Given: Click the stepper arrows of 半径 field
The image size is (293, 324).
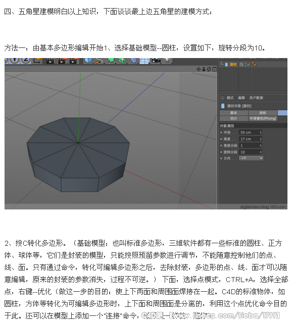Looking at the screenshot, I should coord(261,132).
